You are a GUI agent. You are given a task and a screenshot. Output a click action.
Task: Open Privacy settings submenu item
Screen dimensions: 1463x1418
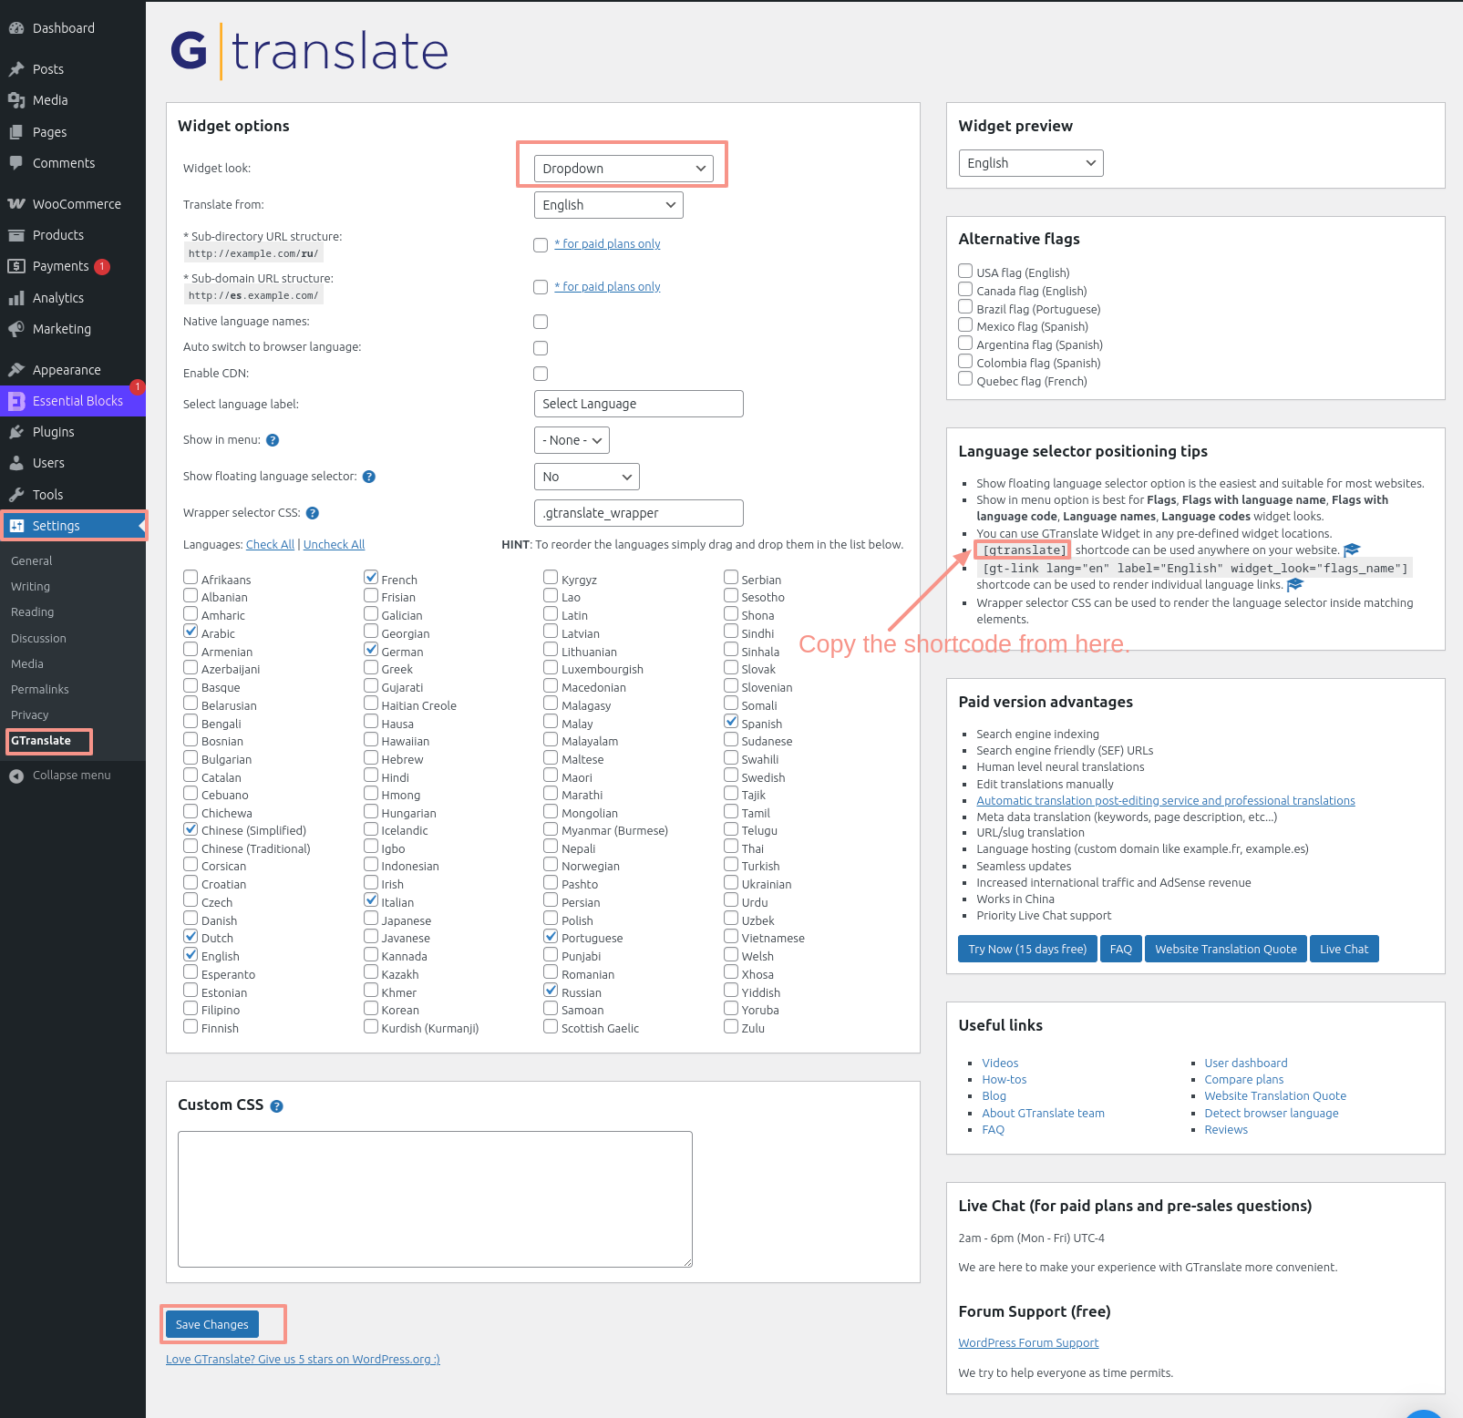[30, 715]
